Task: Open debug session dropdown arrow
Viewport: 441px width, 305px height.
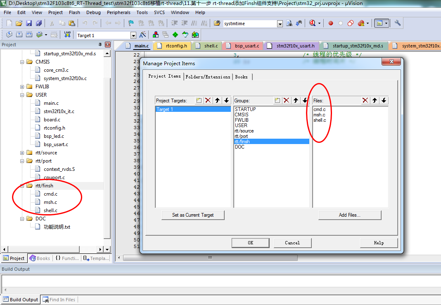Action: coord(319,24)
